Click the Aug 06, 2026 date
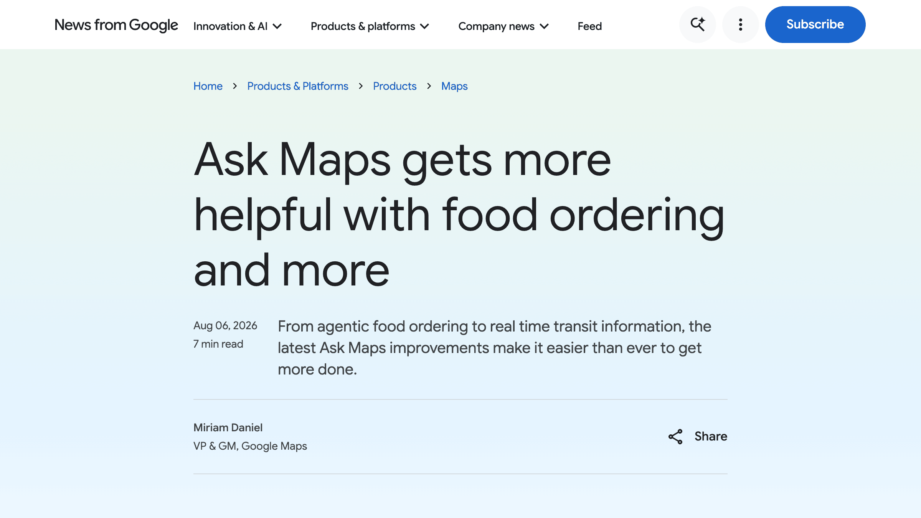 click(x=225, y=325)
